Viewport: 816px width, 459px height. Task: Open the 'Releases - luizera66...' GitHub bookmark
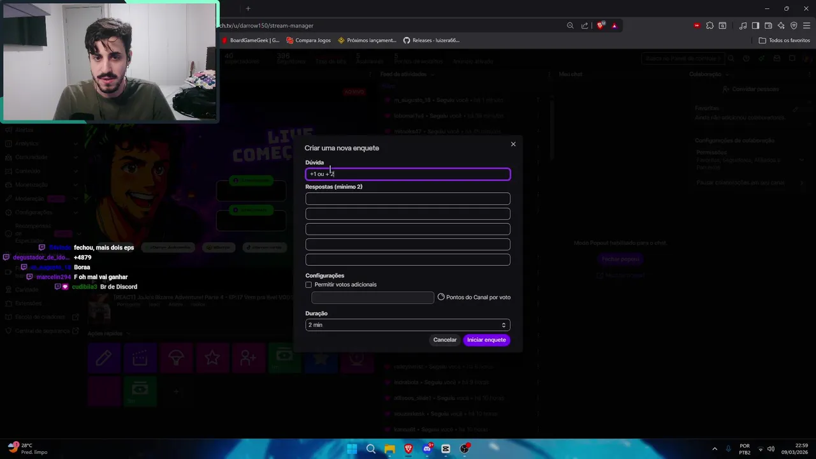432,40
